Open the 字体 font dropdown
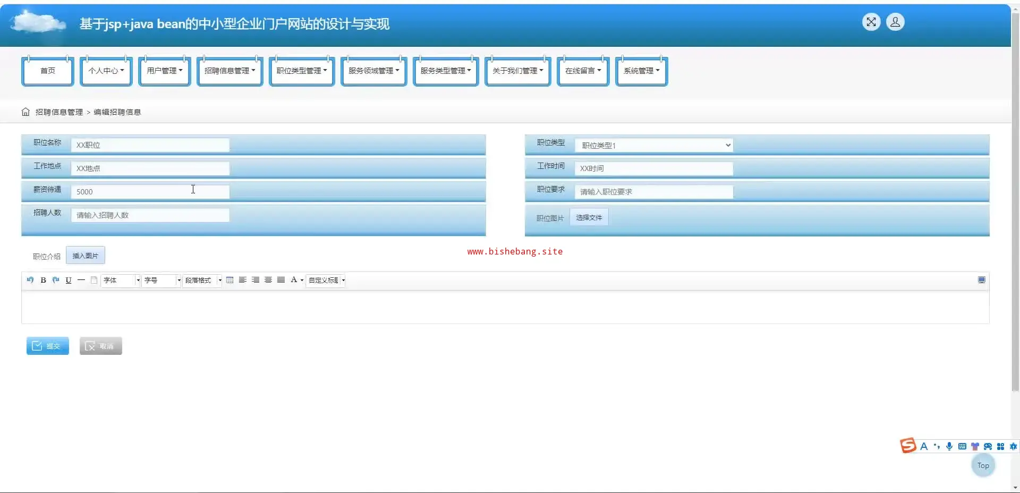Image resolution: width=1020 pixels, height=493 pixels. point(121,280)
